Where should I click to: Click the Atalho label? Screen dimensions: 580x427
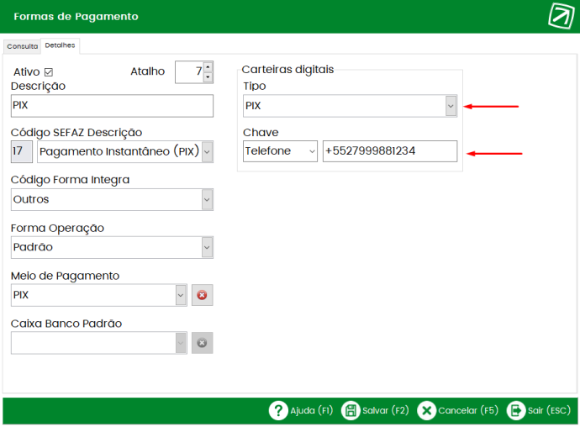click(148, 71)
